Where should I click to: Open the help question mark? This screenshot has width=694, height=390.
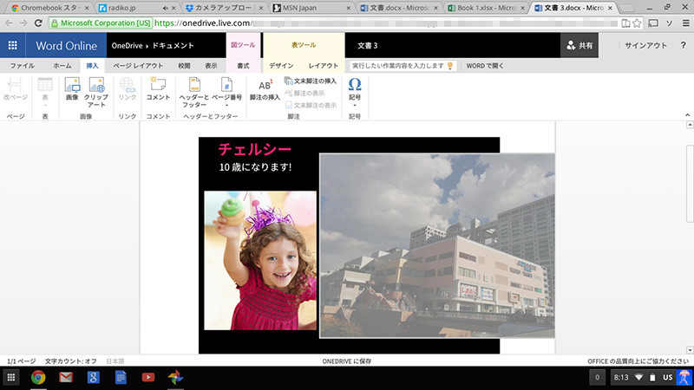pyautogui.click(x=683, y=45)
